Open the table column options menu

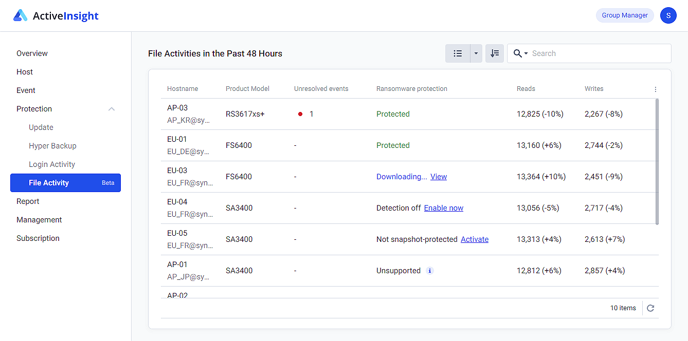click(x=656, y=89)
